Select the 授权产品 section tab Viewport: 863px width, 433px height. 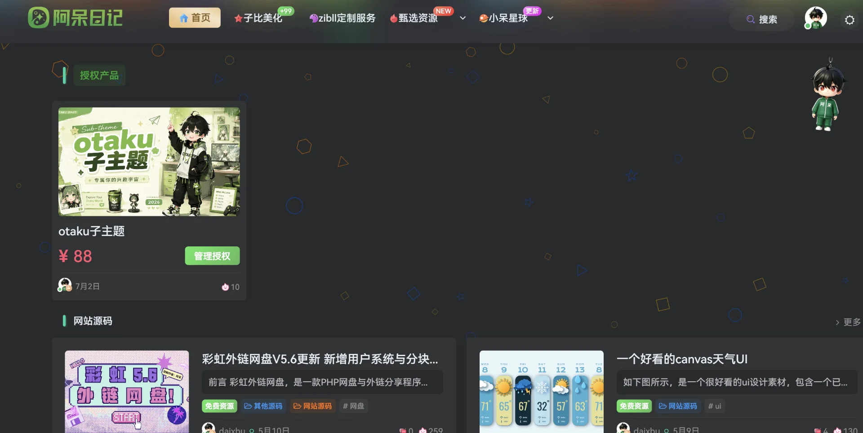99,75
